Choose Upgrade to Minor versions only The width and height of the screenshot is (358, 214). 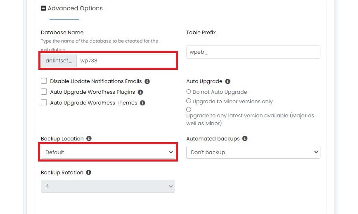tap(189, 101)
